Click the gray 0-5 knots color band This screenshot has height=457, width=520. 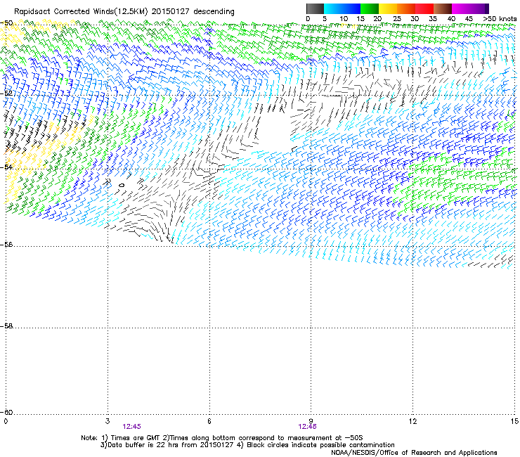pyautogui.click(x=315, y=8)
